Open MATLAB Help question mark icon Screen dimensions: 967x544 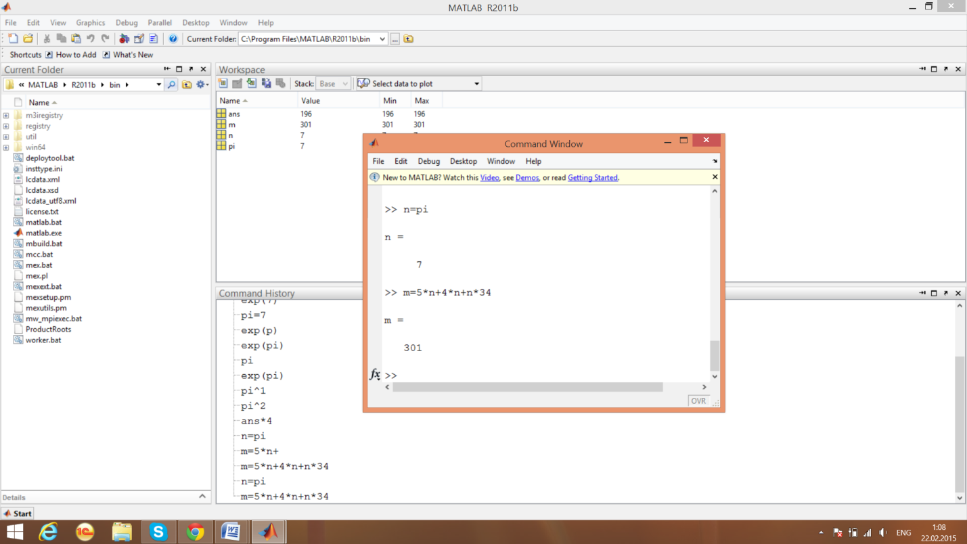pyautogui.click(x=173, y=39)
